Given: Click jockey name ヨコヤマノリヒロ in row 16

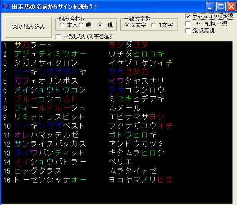Looking at the screenshot, I should pyautogui.click(x=141, y=180).
